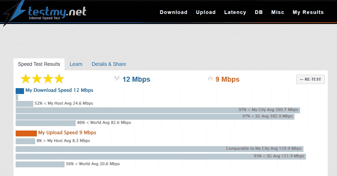Click the My City Avg 390.7 Mbps bar
Screen dimensions: 337x176
tap(158, 110)
